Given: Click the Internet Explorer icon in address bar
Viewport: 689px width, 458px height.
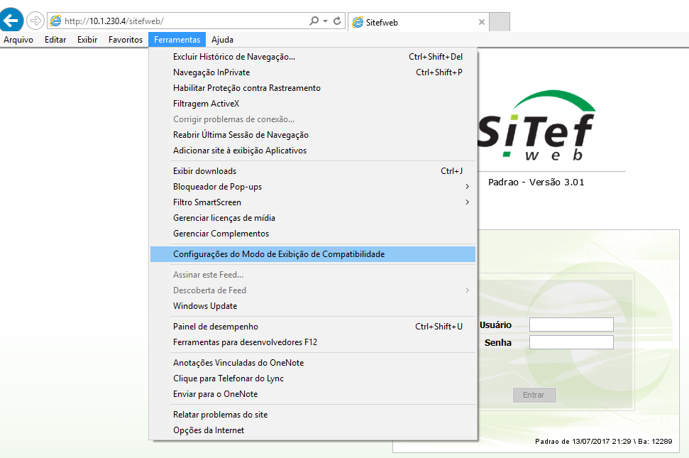Looking at the screenshot, I should coord(56,21).
